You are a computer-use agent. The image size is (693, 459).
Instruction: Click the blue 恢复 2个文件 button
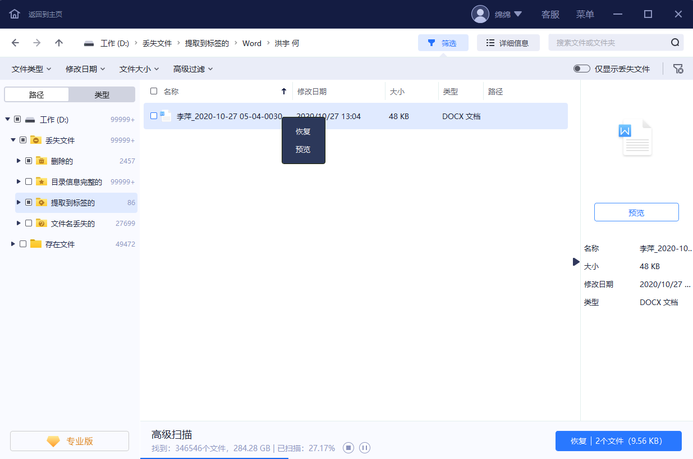click(x=618, y=441)
